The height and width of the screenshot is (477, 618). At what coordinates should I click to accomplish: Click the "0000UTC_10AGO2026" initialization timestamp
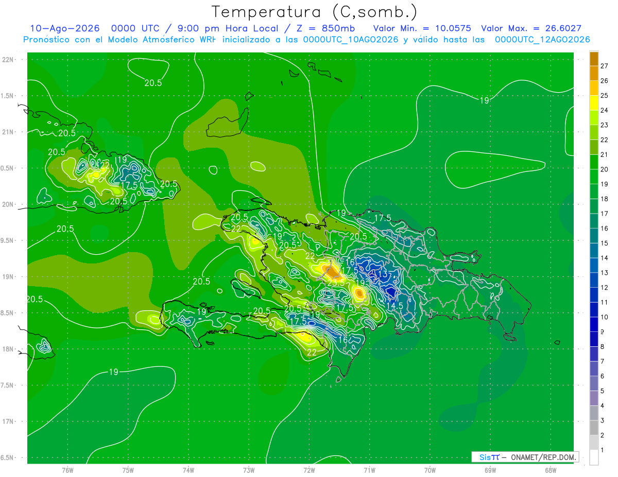pos(351,39)
